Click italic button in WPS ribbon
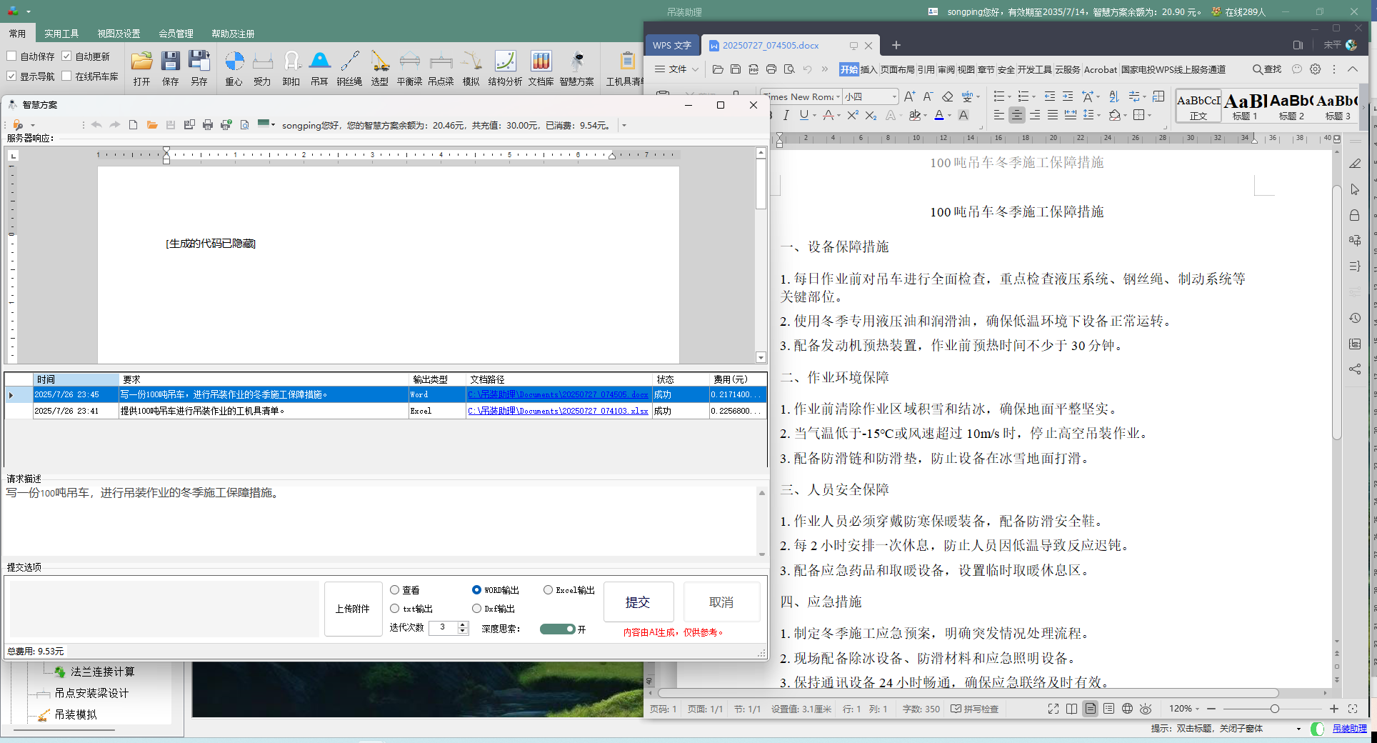 pos(786,115)
